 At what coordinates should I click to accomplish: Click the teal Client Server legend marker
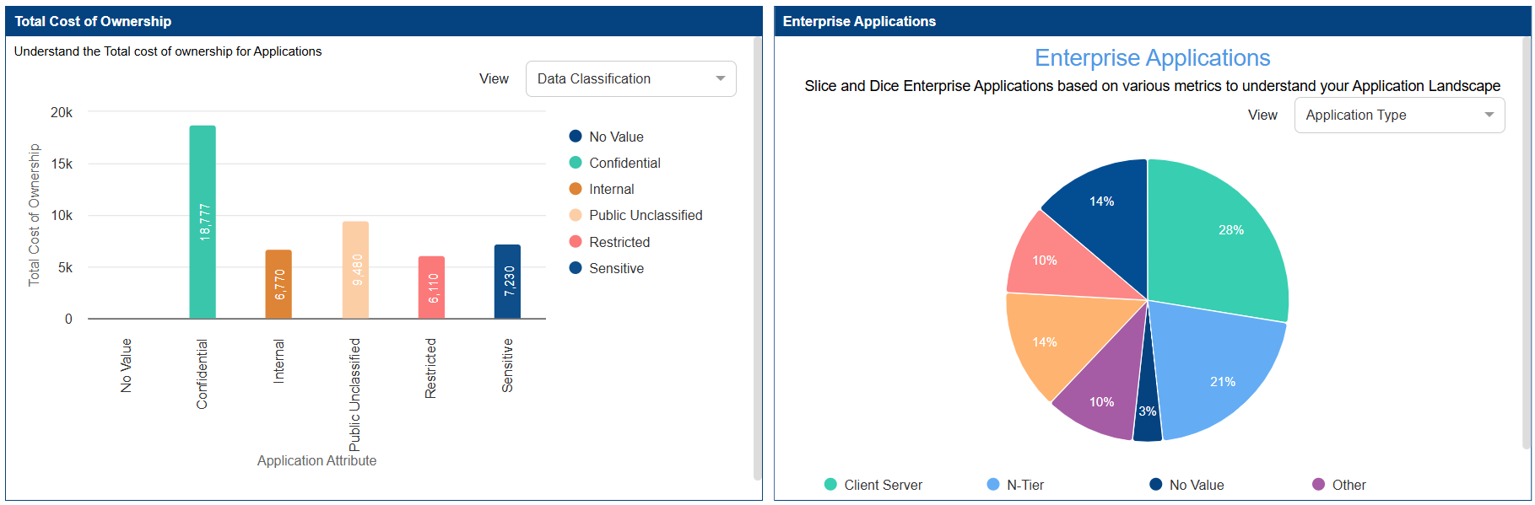pyautogui.click(x=830, y=485)
